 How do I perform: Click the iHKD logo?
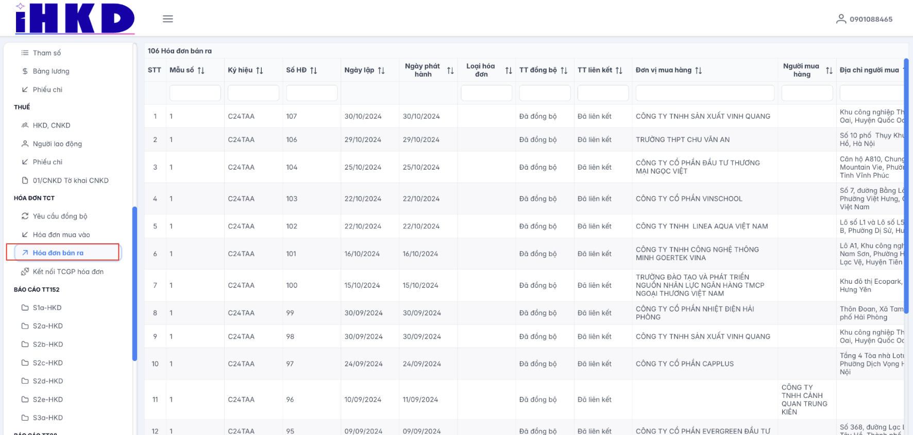click(x=75, y=19)
